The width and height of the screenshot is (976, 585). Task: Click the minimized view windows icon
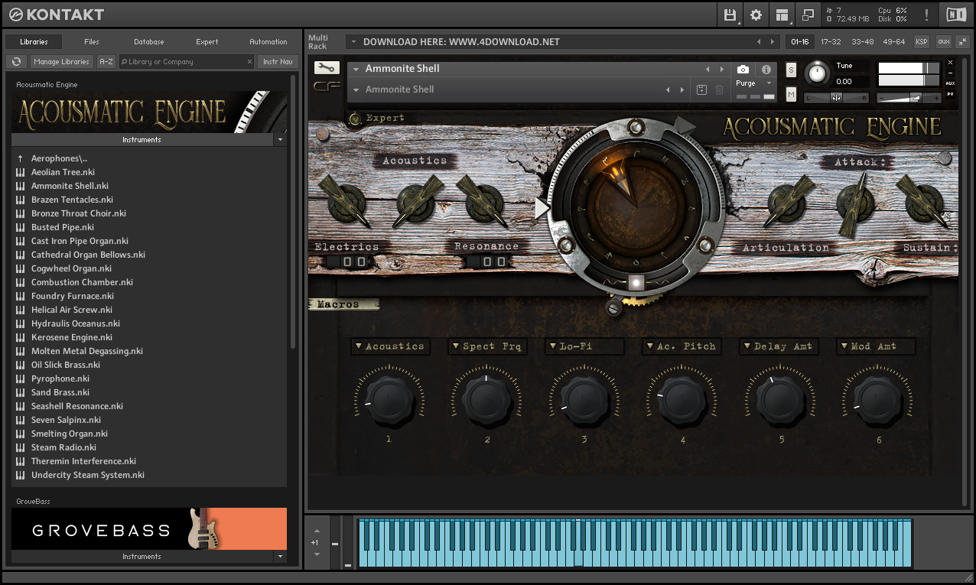[x=807, y=15]
